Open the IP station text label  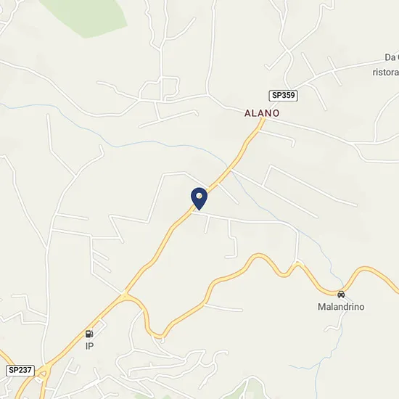pos(89,346)
